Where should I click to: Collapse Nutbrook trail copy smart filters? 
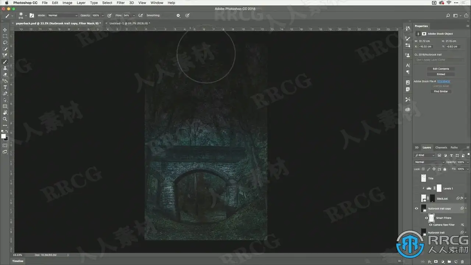(x=466, y=209)
